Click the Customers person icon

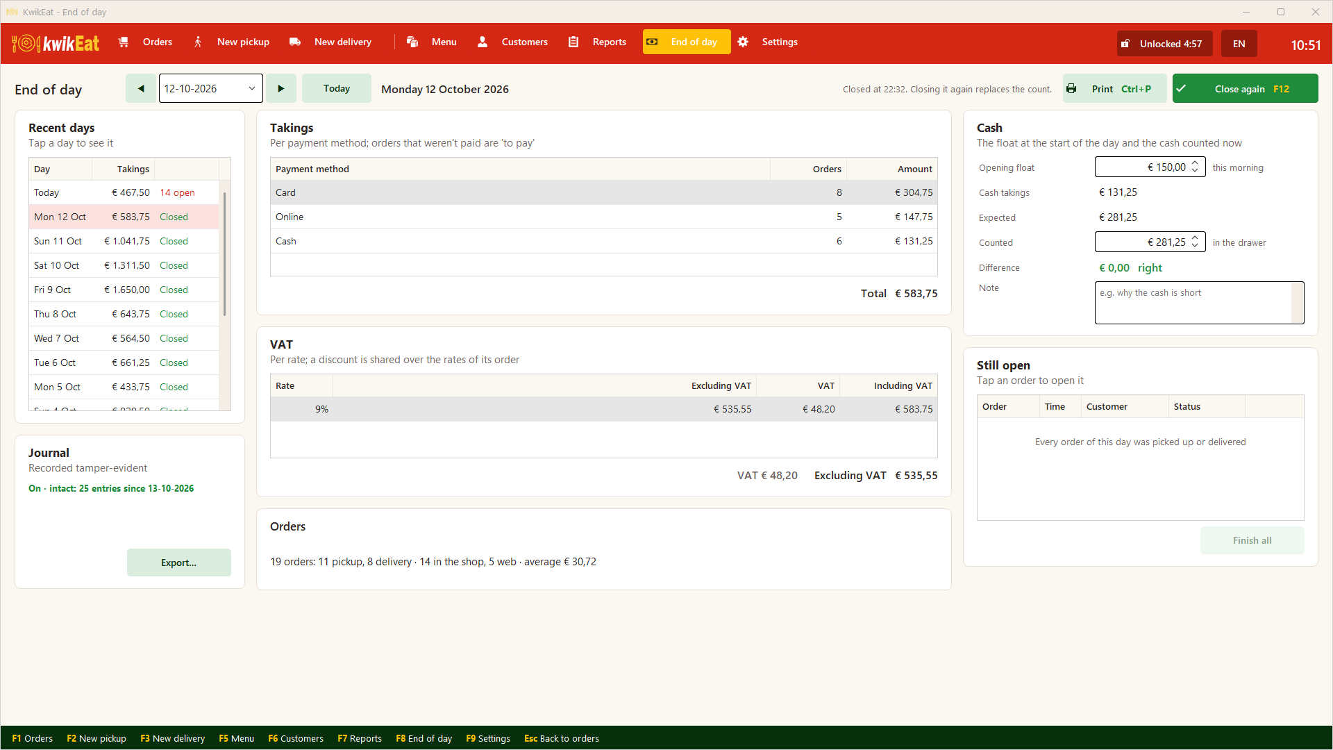[x=483, y=42]
